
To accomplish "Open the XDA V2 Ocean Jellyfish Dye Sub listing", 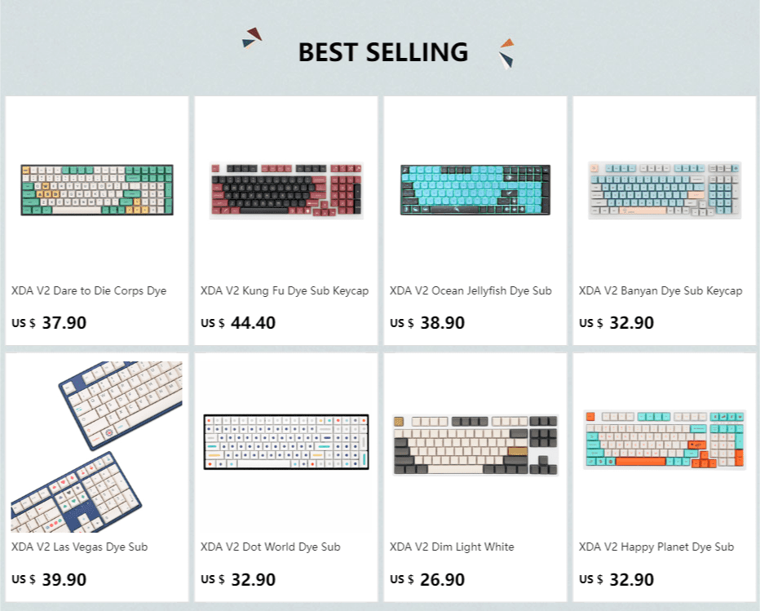I will (x=471, y=290).
